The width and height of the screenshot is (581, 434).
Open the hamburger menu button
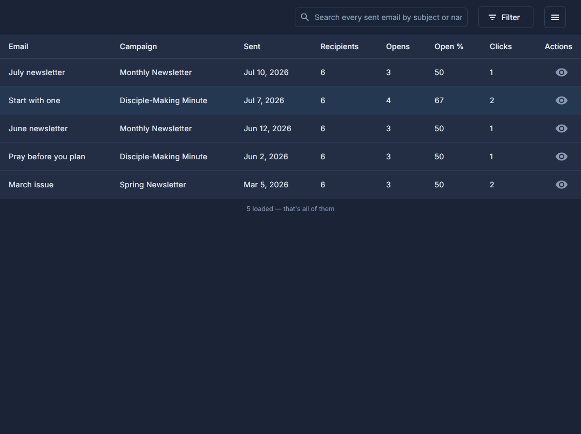555,17
